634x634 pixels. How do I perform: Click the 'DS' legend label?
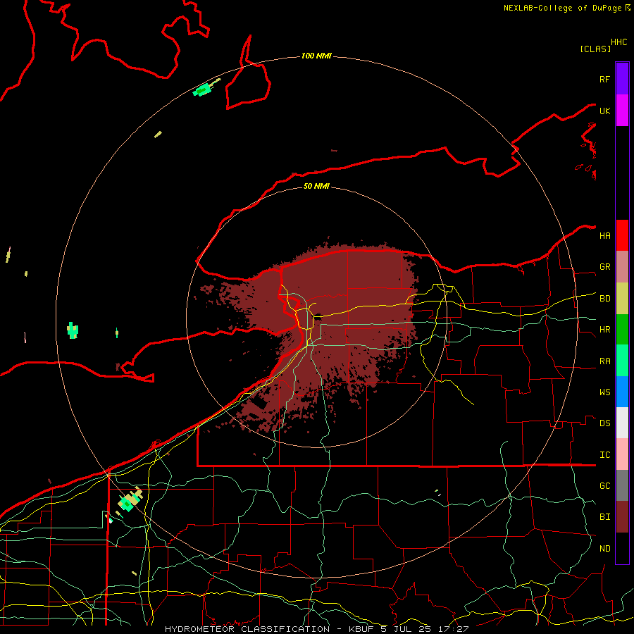click(x=604, y=423)
